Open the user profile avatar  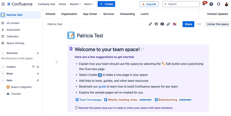[x=226, y=4]
